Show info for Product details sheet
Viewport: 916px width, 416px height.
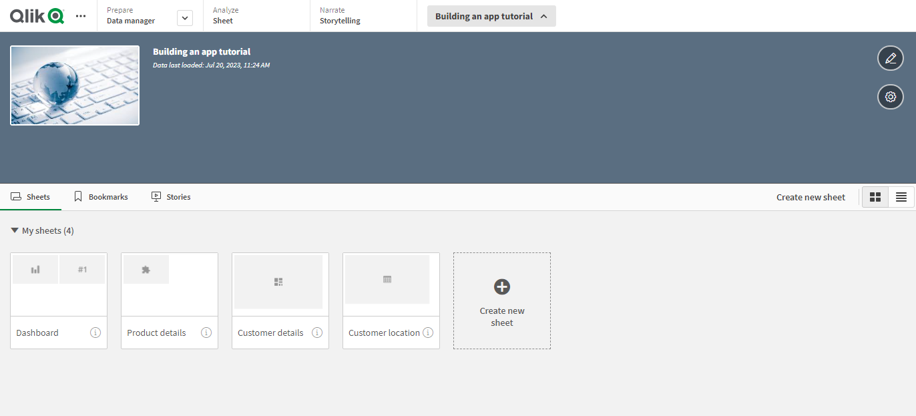coord(206,333)
